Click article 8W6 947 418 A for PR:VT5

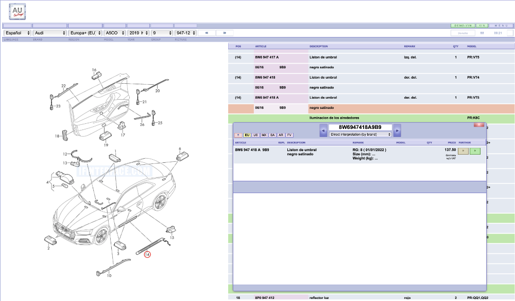click(x=267, y=98)
